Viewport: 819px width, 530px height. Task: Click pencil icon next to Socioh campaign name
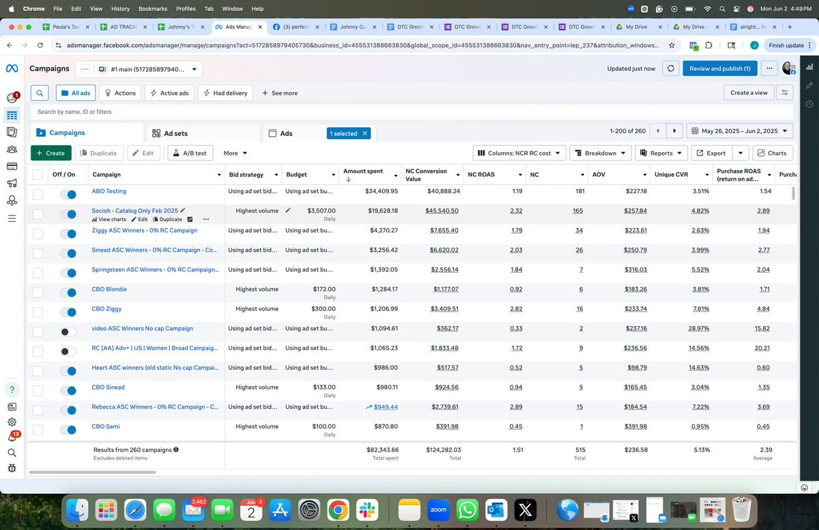[183, 211]
